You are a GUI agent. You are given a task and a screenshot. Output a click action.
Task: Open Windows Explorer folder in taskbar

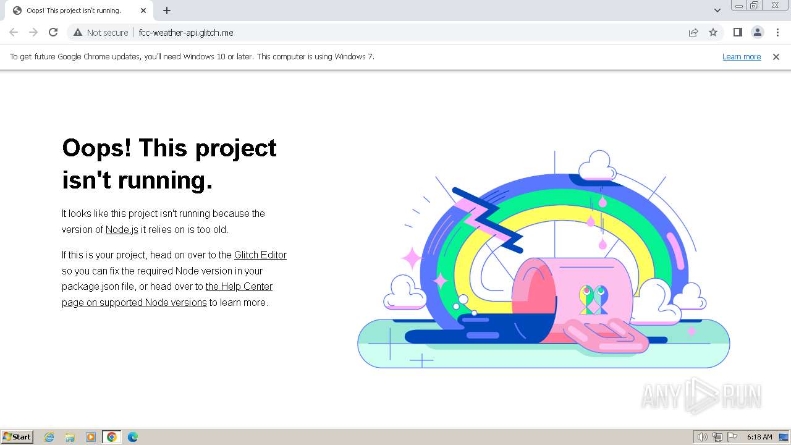[70, 437]
